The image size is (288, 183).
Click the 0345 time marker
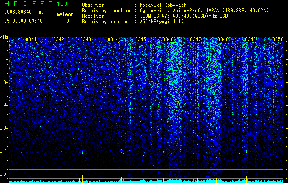[141, 39]
